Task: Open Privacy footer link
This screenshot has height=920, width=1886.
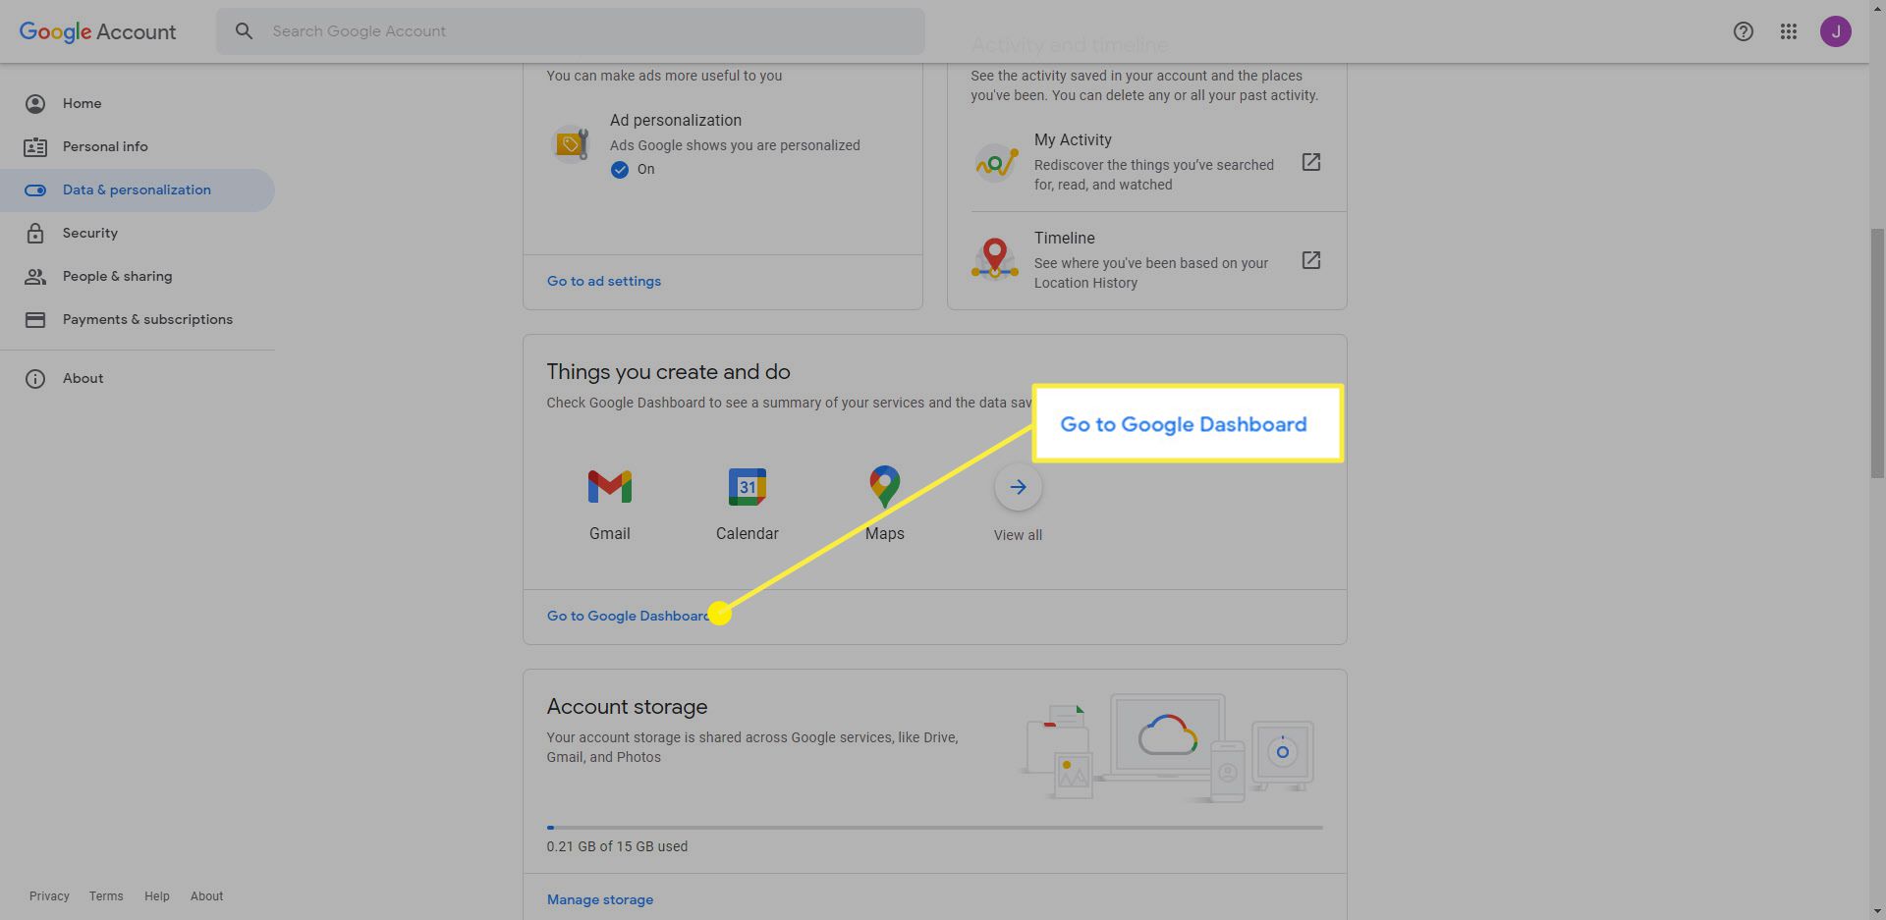Action: tap(49, 896)
